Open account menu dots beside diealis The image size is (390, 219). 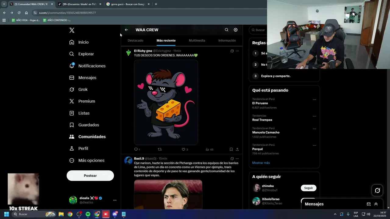[115, 200]
